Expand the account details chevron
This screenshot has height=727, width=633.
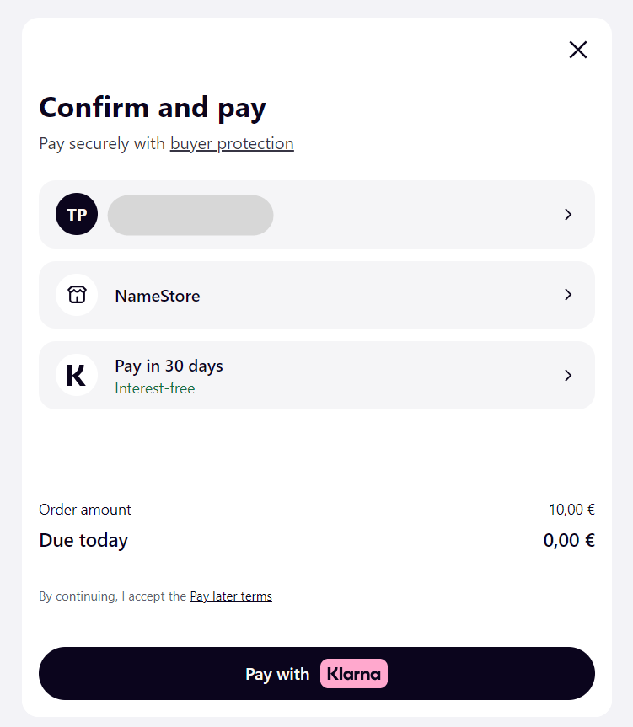pyautogui.click(x=568, y=215)
